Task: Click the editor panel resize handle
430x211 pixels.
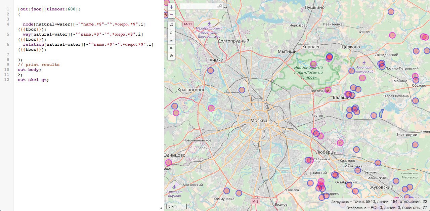Action: (x=161, y=208)
